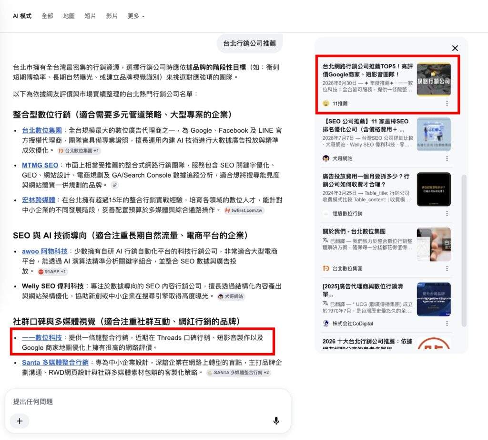The width and height of the screenshot is (488, 440).
Task: Click the twfirst.com.tw source chip
Action: pos(244,210)
